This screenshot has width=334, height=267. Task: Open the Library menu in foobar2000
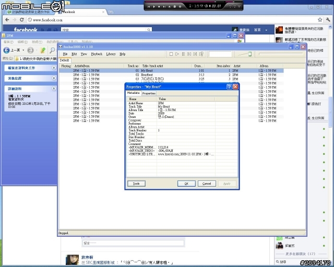click(111, 54)
